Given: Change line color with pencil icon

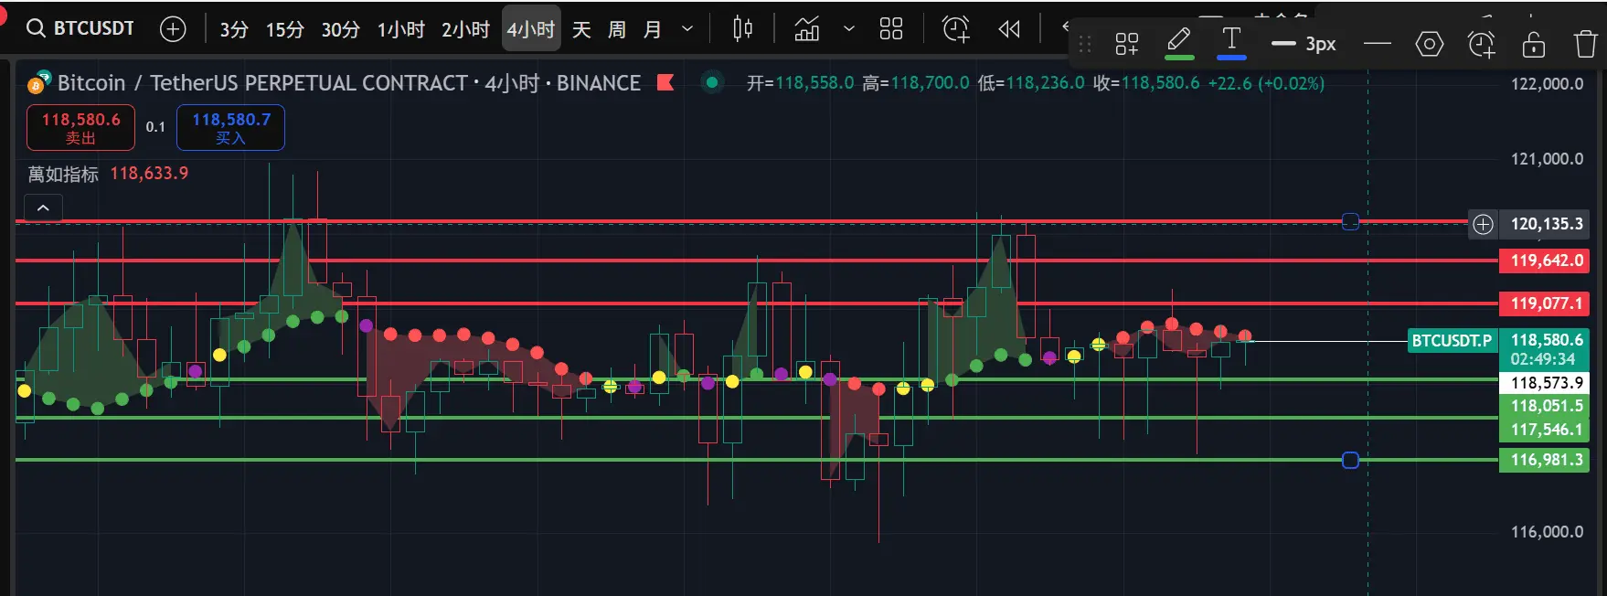Looking at the screenshot, I should [x=1179, y=42].
